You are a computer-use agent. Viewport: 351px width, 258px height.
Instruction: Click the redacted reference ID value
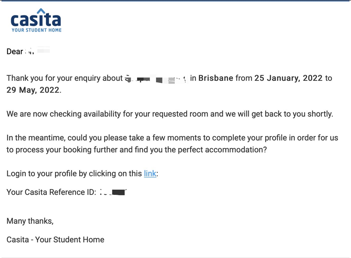click(113, 192)
